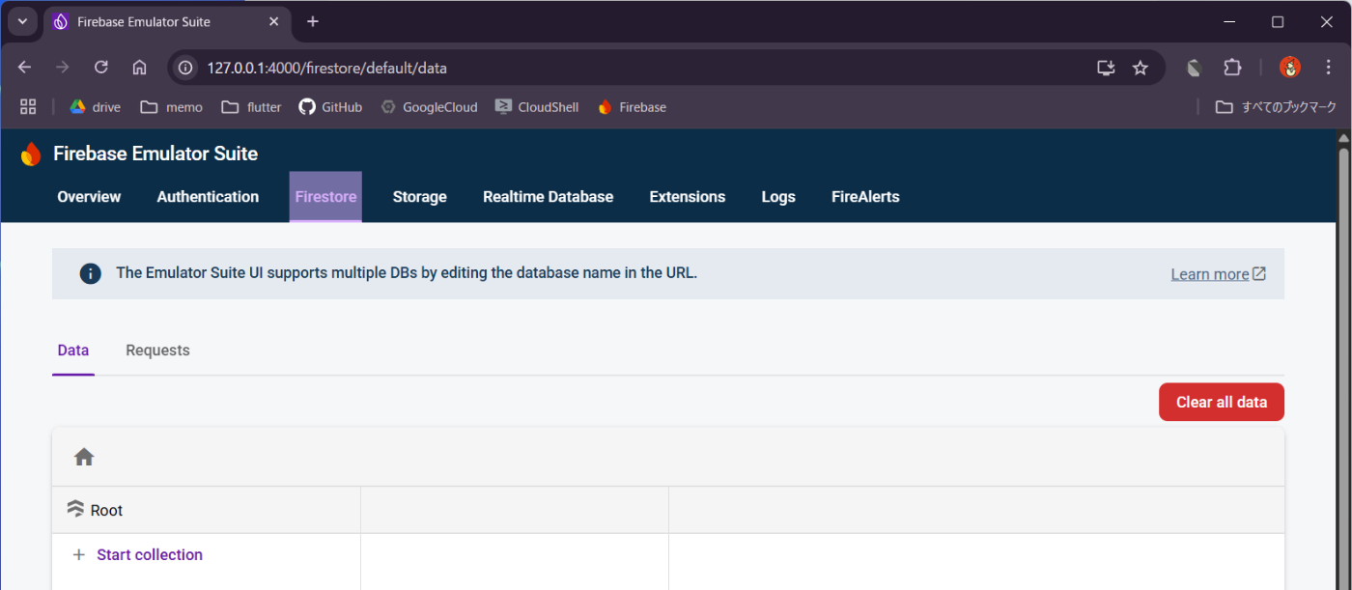Screen dimensions: 1352x590
Task: Click the leaf extension icon in toolbar
Action: [x=1195, y=68]
